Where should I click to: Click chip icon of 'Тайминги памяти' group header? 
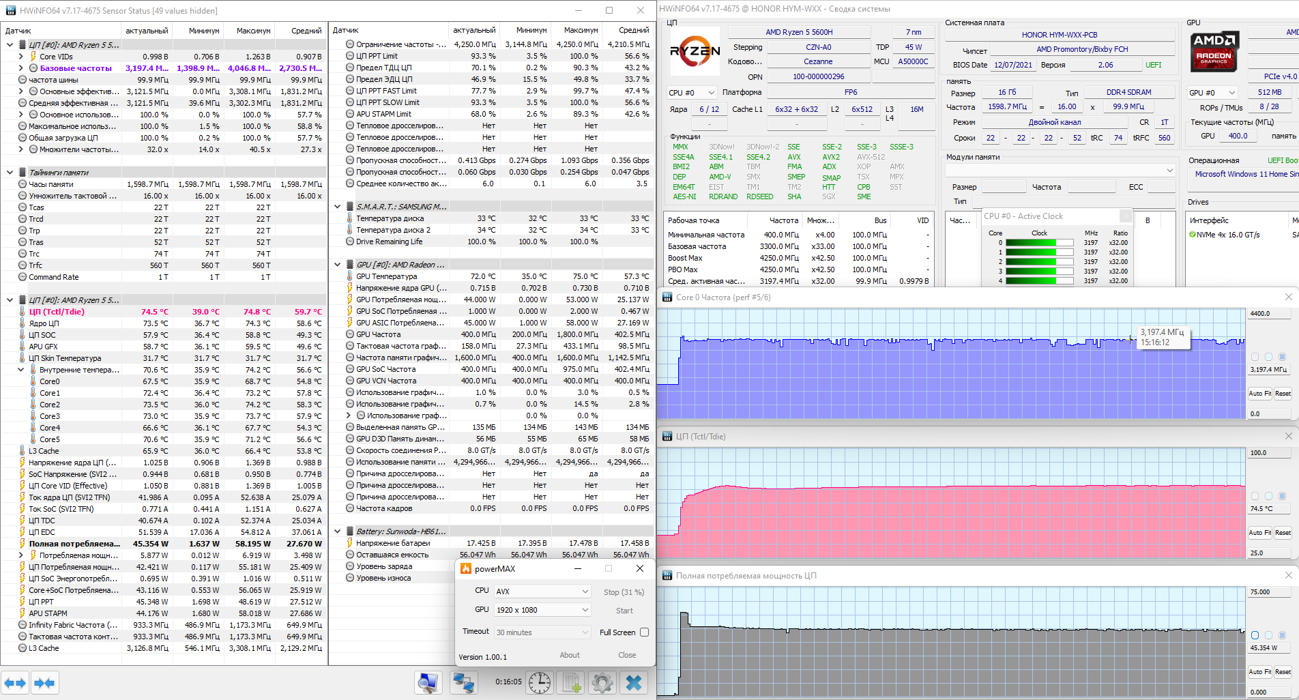(x=23, y=173)
